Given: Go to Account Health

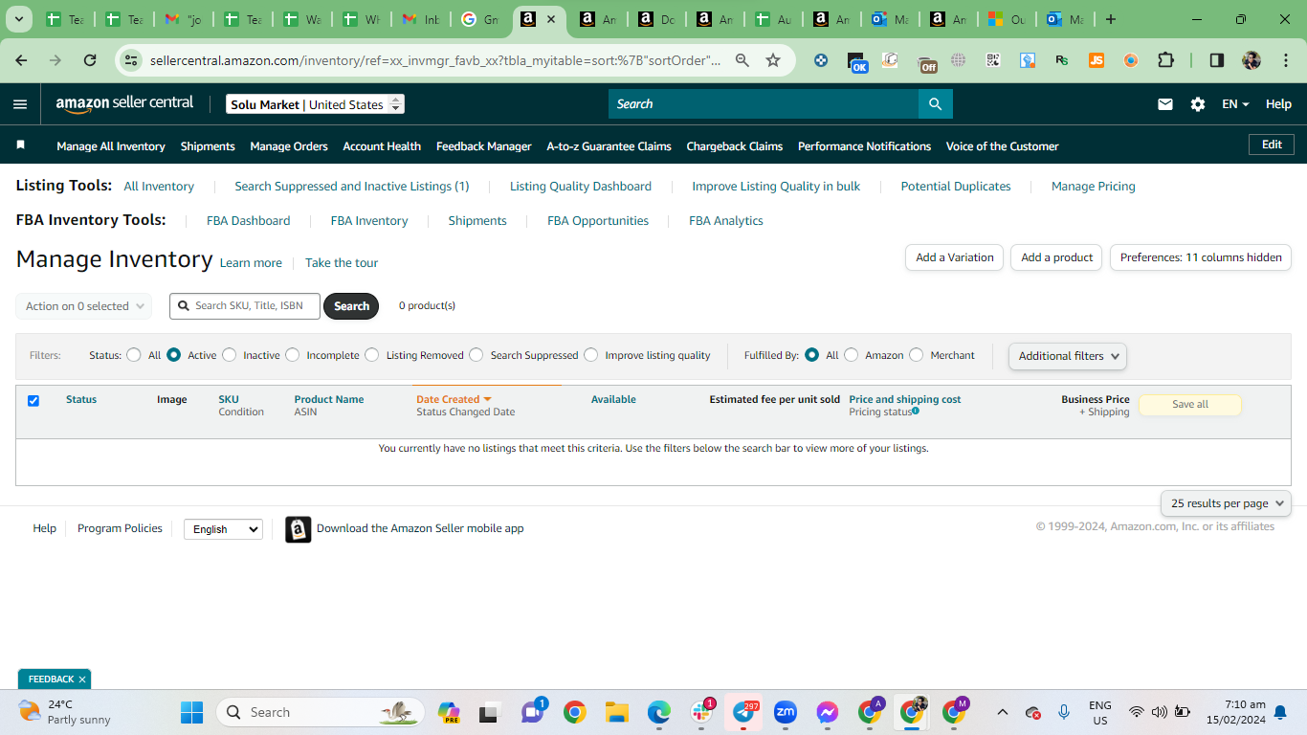Looking at the screenshot, I should coord(382,146).
